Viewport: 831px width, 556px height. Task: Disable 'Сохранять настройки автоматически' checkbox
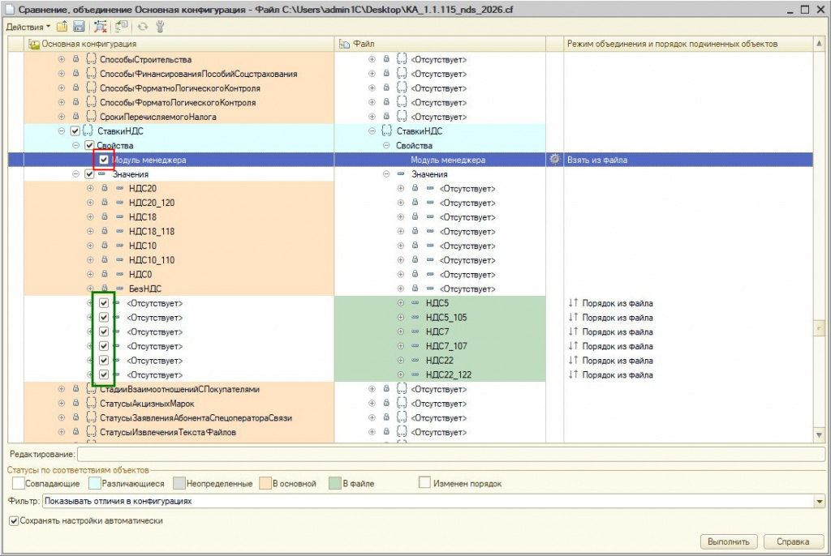13,521
